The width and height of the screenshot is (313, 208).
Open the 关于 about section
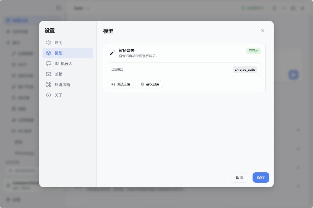[68, 95]
